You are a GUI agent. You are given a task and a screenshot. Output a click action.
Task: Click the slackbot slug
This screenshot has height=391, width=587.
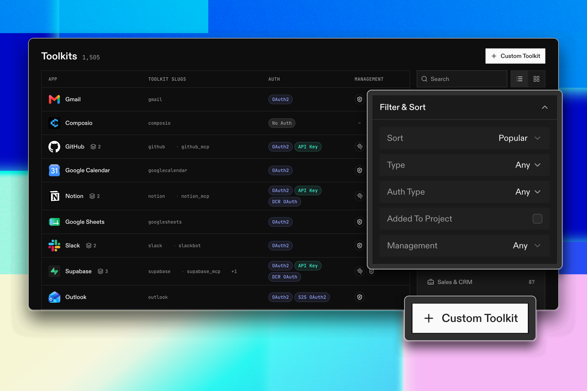[x=190, y=246]
